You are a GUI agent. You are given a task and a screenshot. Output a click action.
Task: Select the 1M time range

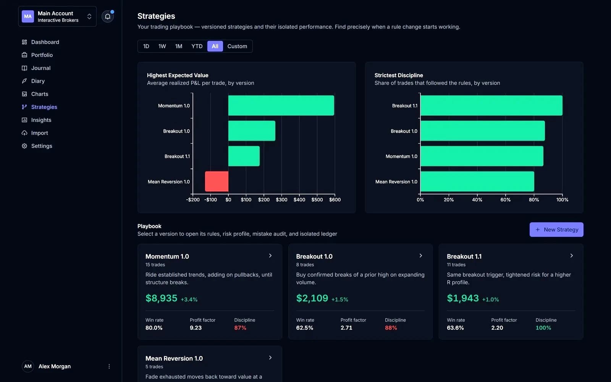(x=179, y=46)
